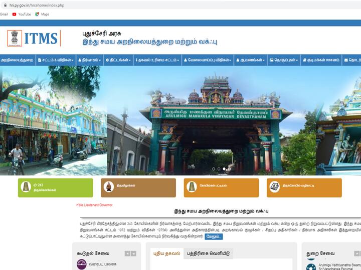Expand the வேலைவாய்ப்பு விதிகள் dropdown
This screenshot has height=270, width=361.
(x=208, y=60)
